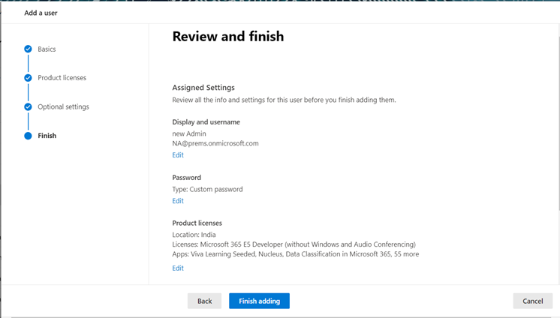Select the Finish step
Viewport: 560px width, 318px height.
pyautogui.click(x=47, y=136)
